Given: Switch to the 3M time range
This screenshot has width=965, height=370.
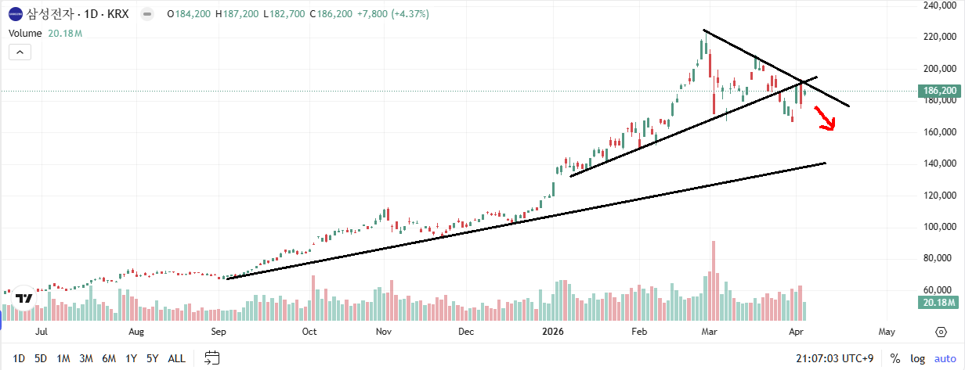Looking at the screenshot, I should (x=86, y=358).
